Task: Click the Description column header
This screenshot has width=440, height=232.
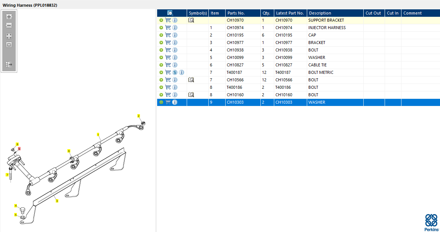Action: point(335,13)
